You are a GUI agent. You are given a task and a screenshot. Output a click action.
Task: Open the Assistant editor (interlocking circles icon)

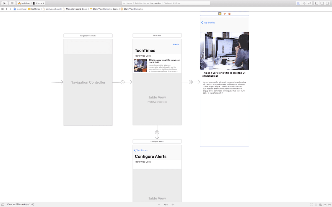(304, 3)
